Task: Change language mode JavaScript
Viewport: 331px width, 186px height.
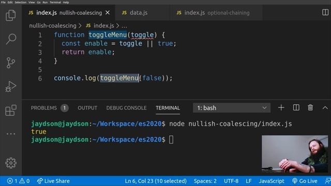Action: (x=272, y=181)
